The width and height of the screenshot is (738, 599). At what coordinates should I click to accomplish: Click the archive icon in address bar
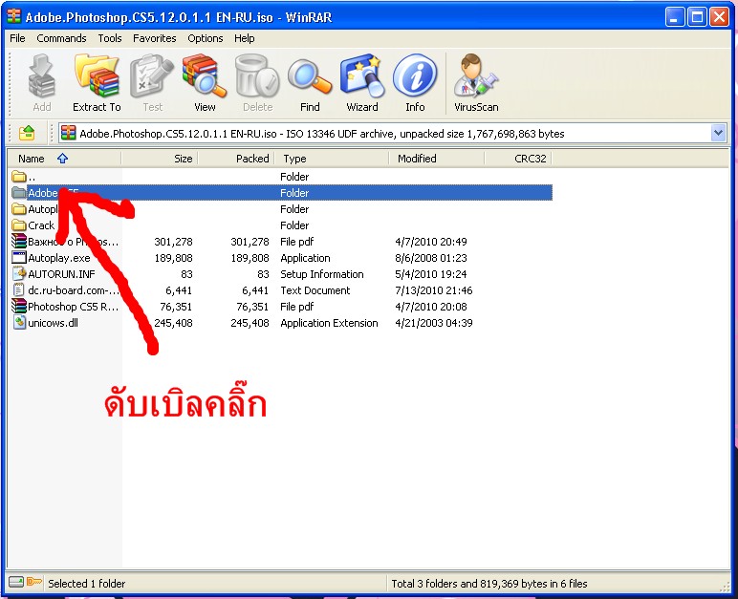click(x=68, y=133)
